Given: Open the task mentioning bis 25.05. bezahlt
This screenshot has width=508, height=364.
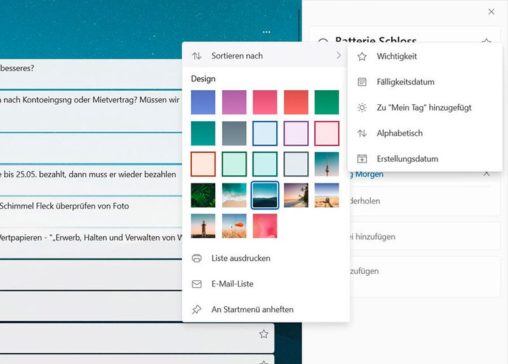Looking at the screenshot, I should coord(91,179).
